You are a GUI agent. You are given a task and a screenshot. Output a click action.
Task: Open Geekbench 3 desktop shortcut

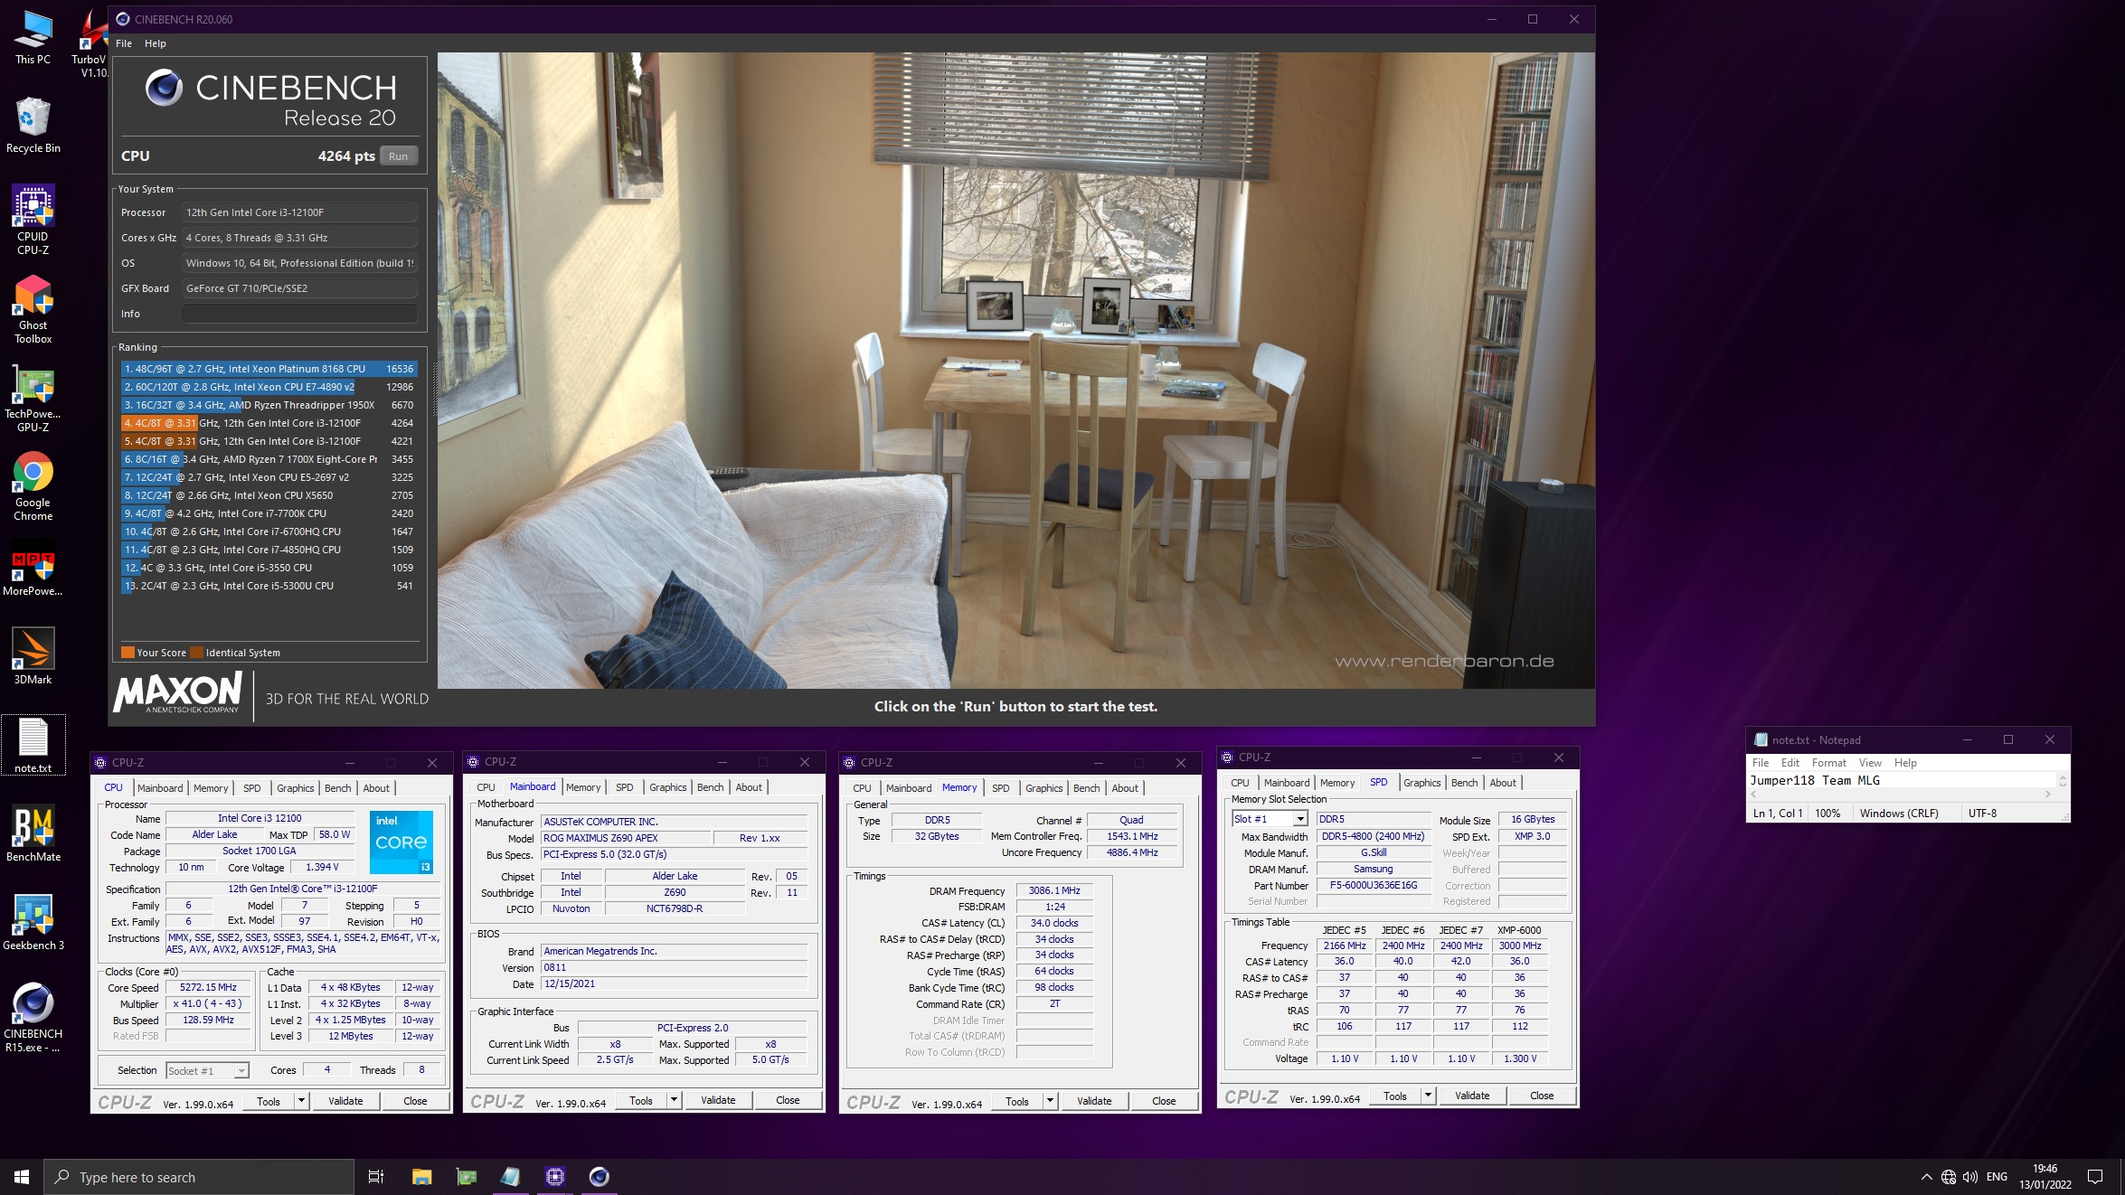tap(33, 922)
